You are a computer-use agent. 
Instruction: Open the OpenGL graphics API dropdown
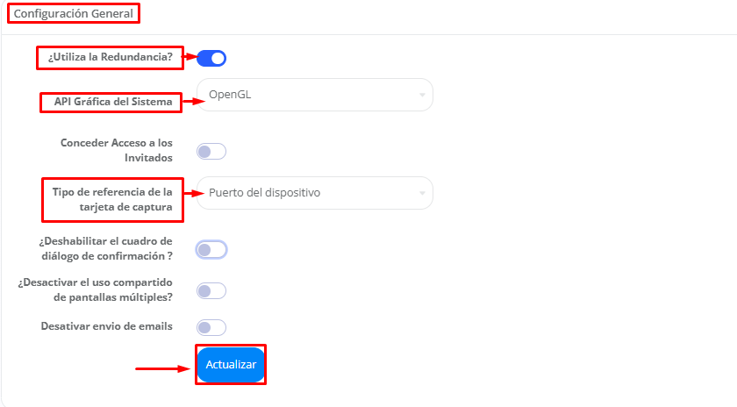click(314, 95)
